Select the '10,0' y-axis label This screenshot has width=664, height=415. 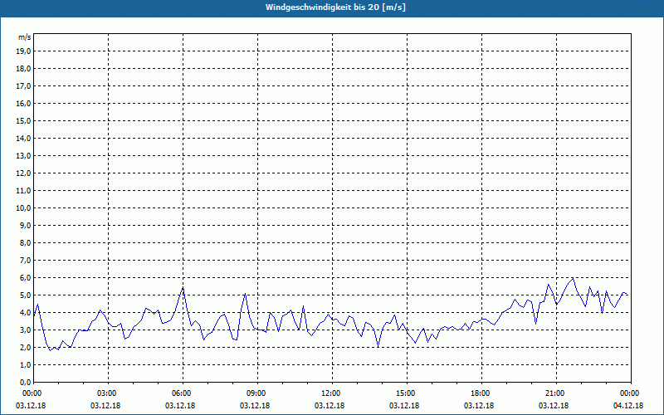click(23, 208)
